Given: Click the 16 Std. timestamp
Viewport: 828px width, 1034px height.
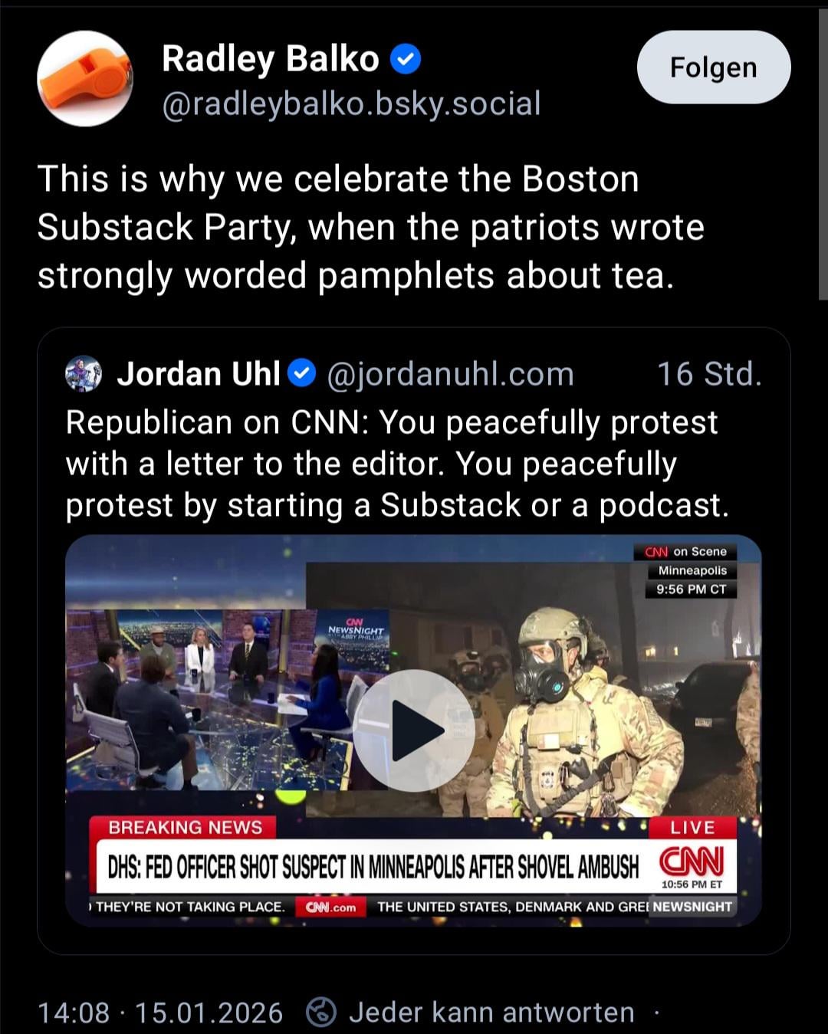Looking at the screenshot, I should pyautogui.click(x=709, y=374).
